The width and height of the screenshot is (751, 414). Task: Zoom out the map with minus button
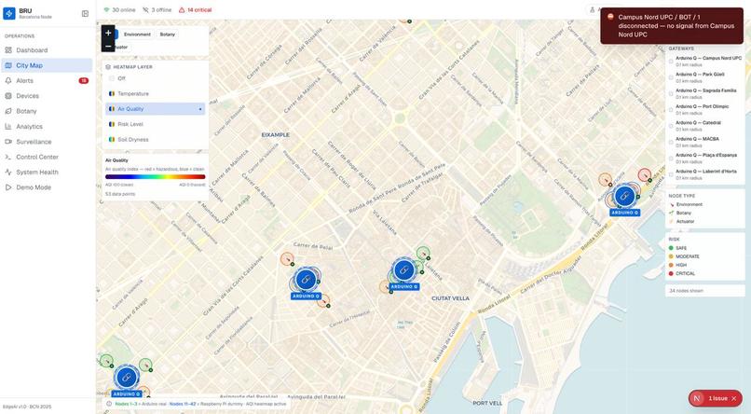pyautogui.click(x=108, y=46)
